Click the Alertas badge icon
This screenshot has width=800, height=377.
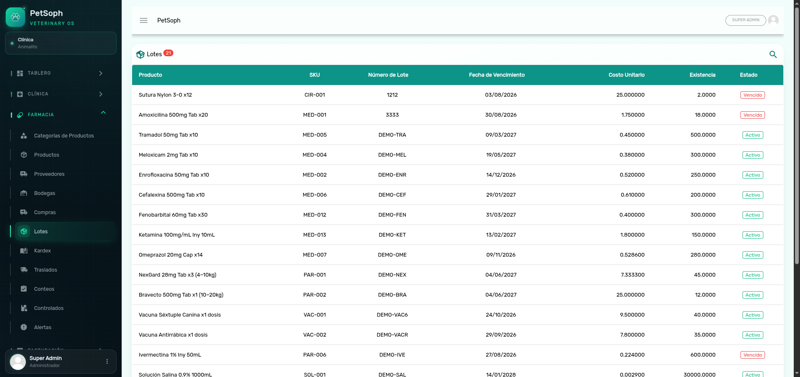[24, 327]
